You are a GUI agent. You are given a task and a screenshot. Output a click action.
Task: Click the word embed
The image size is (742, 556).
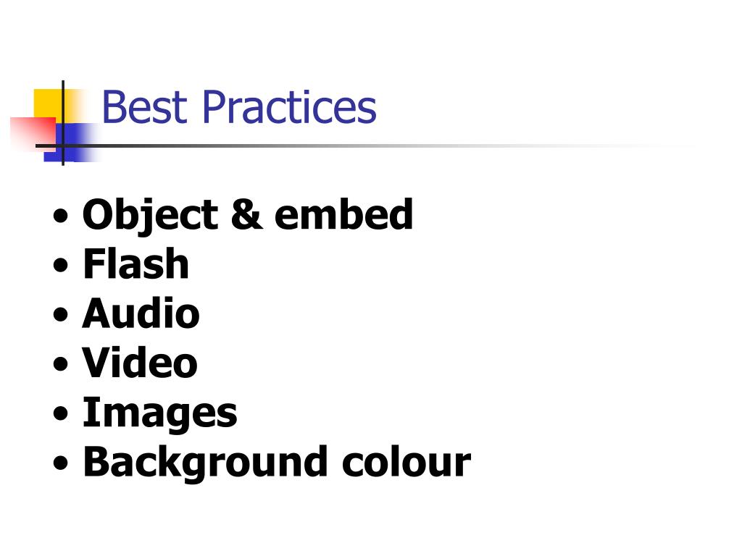coord(344,214)
